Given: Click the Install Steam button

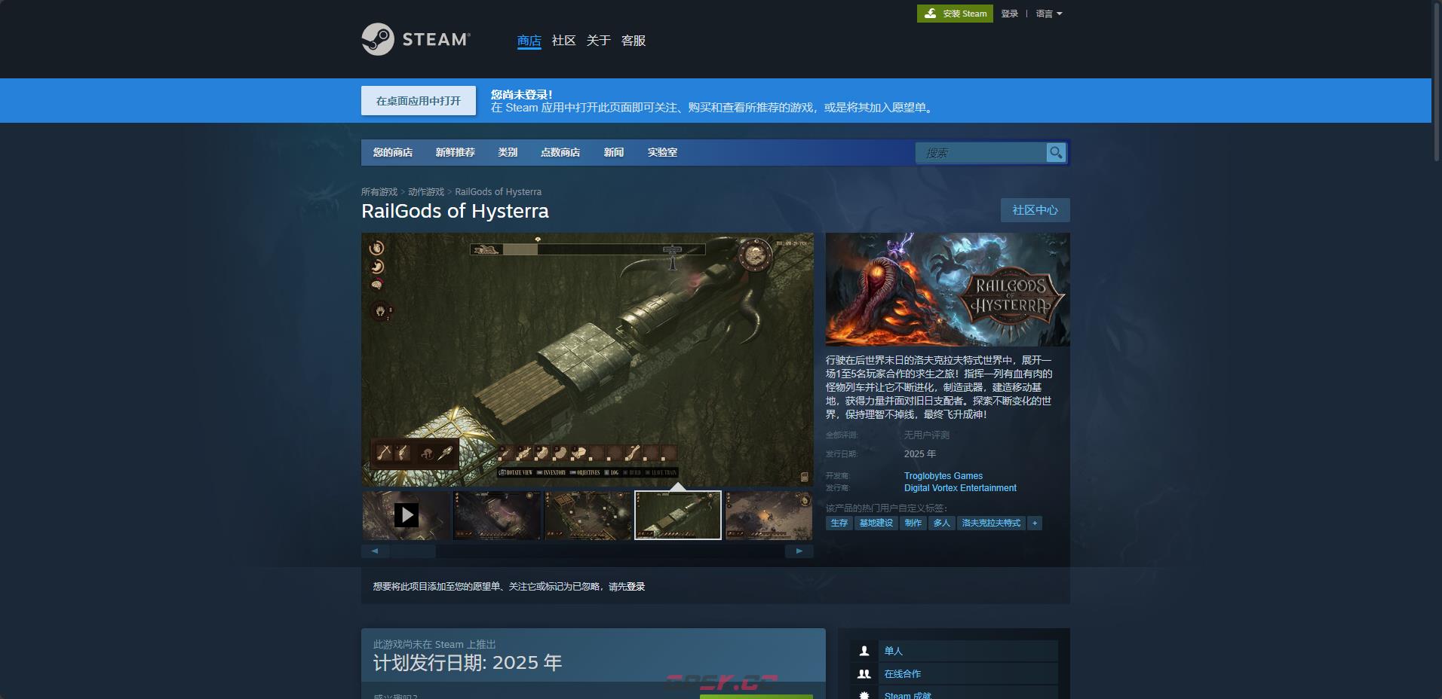Looking at the screenshot, I should point(955,14).
